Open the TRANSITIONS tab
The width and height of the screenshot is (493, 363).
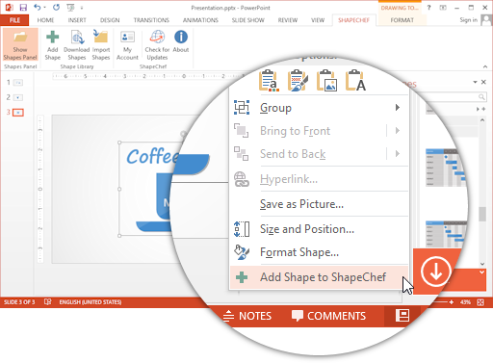coord(151,20)
